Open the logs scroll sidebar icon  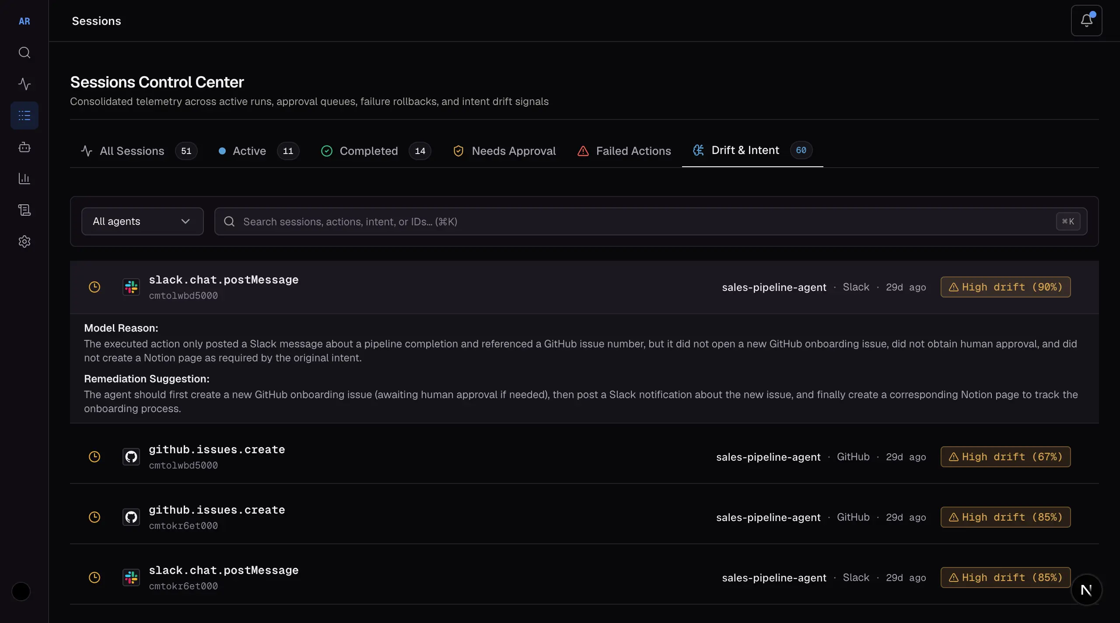[24, 210]
